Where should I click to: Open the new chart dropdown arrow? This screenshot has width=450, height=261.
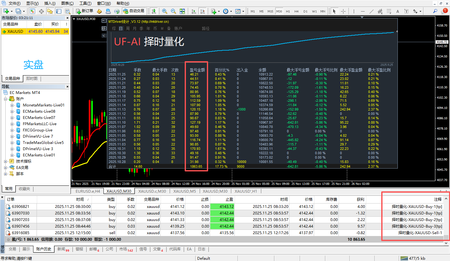click(x=11, y=11)
